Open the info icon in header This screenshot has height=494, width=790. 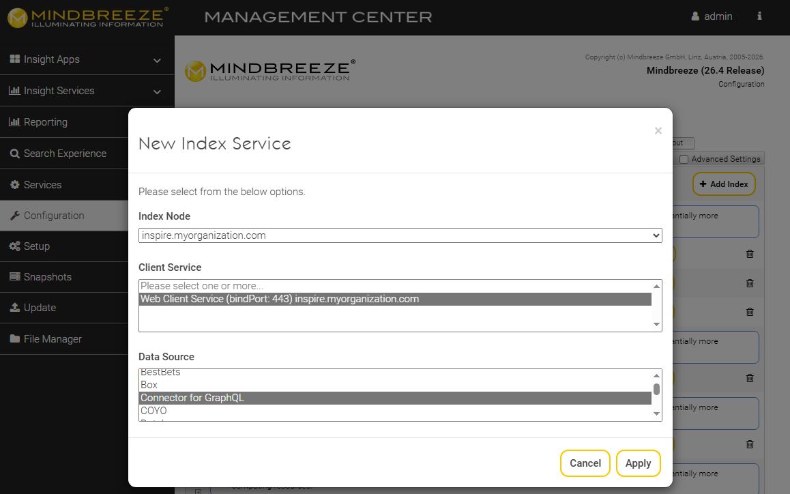tap(759, 16)
